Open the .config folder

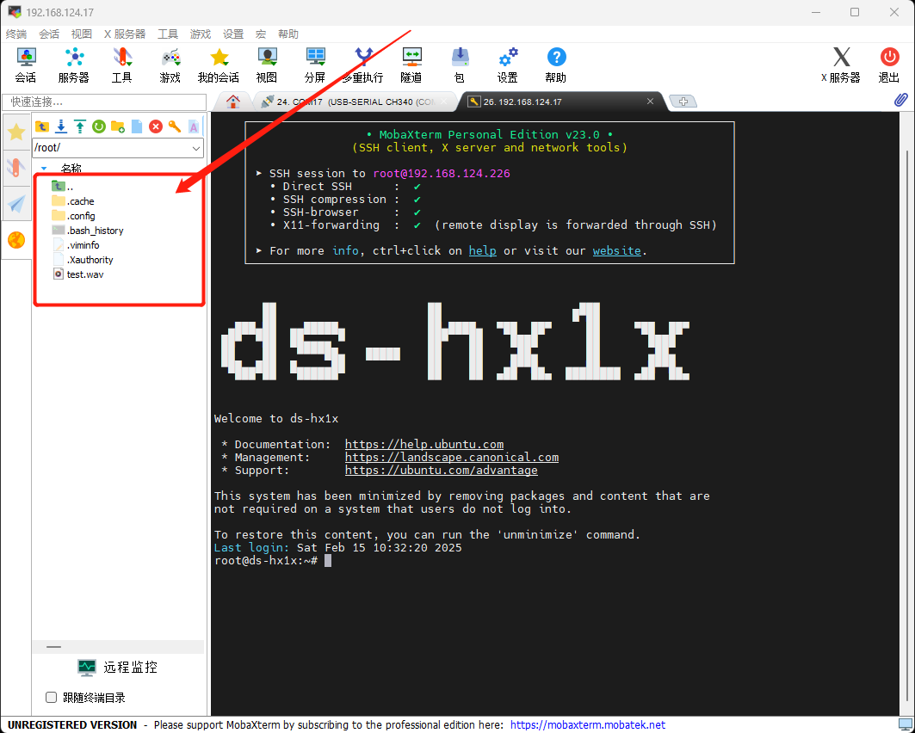(x=81, y=216)
